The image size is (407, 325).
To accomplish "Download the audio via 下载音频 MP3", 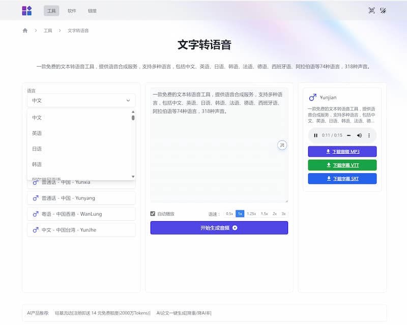I will coord(342,152).
